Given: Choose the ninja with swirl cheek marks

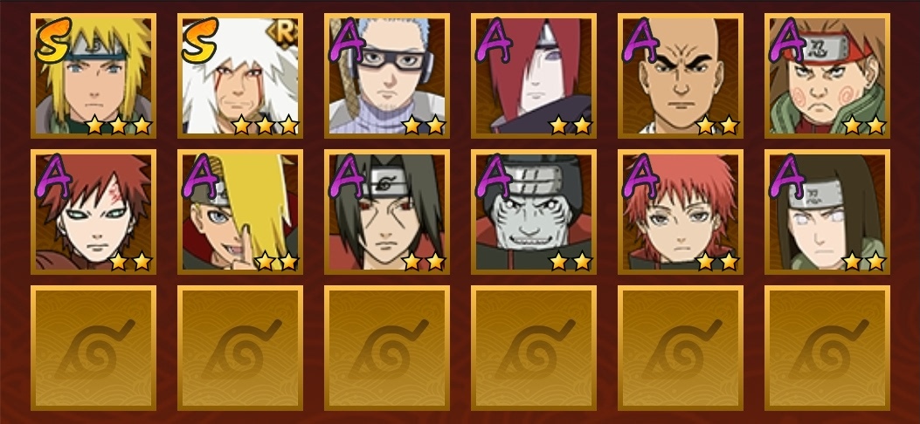Looking at the screenshot, I should click(x=827, y=76).
